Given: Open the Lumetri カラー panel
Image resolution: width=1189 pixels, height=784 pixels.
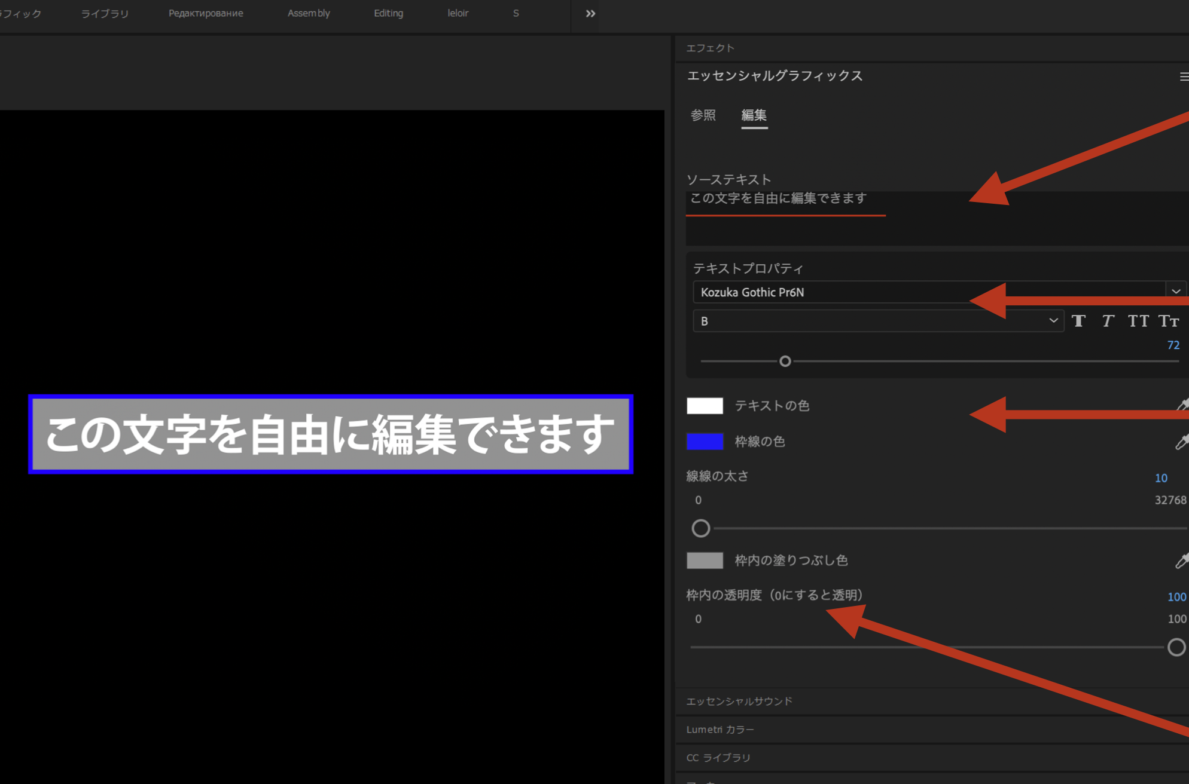Looking at the screenshot, I should coord(720,729).
